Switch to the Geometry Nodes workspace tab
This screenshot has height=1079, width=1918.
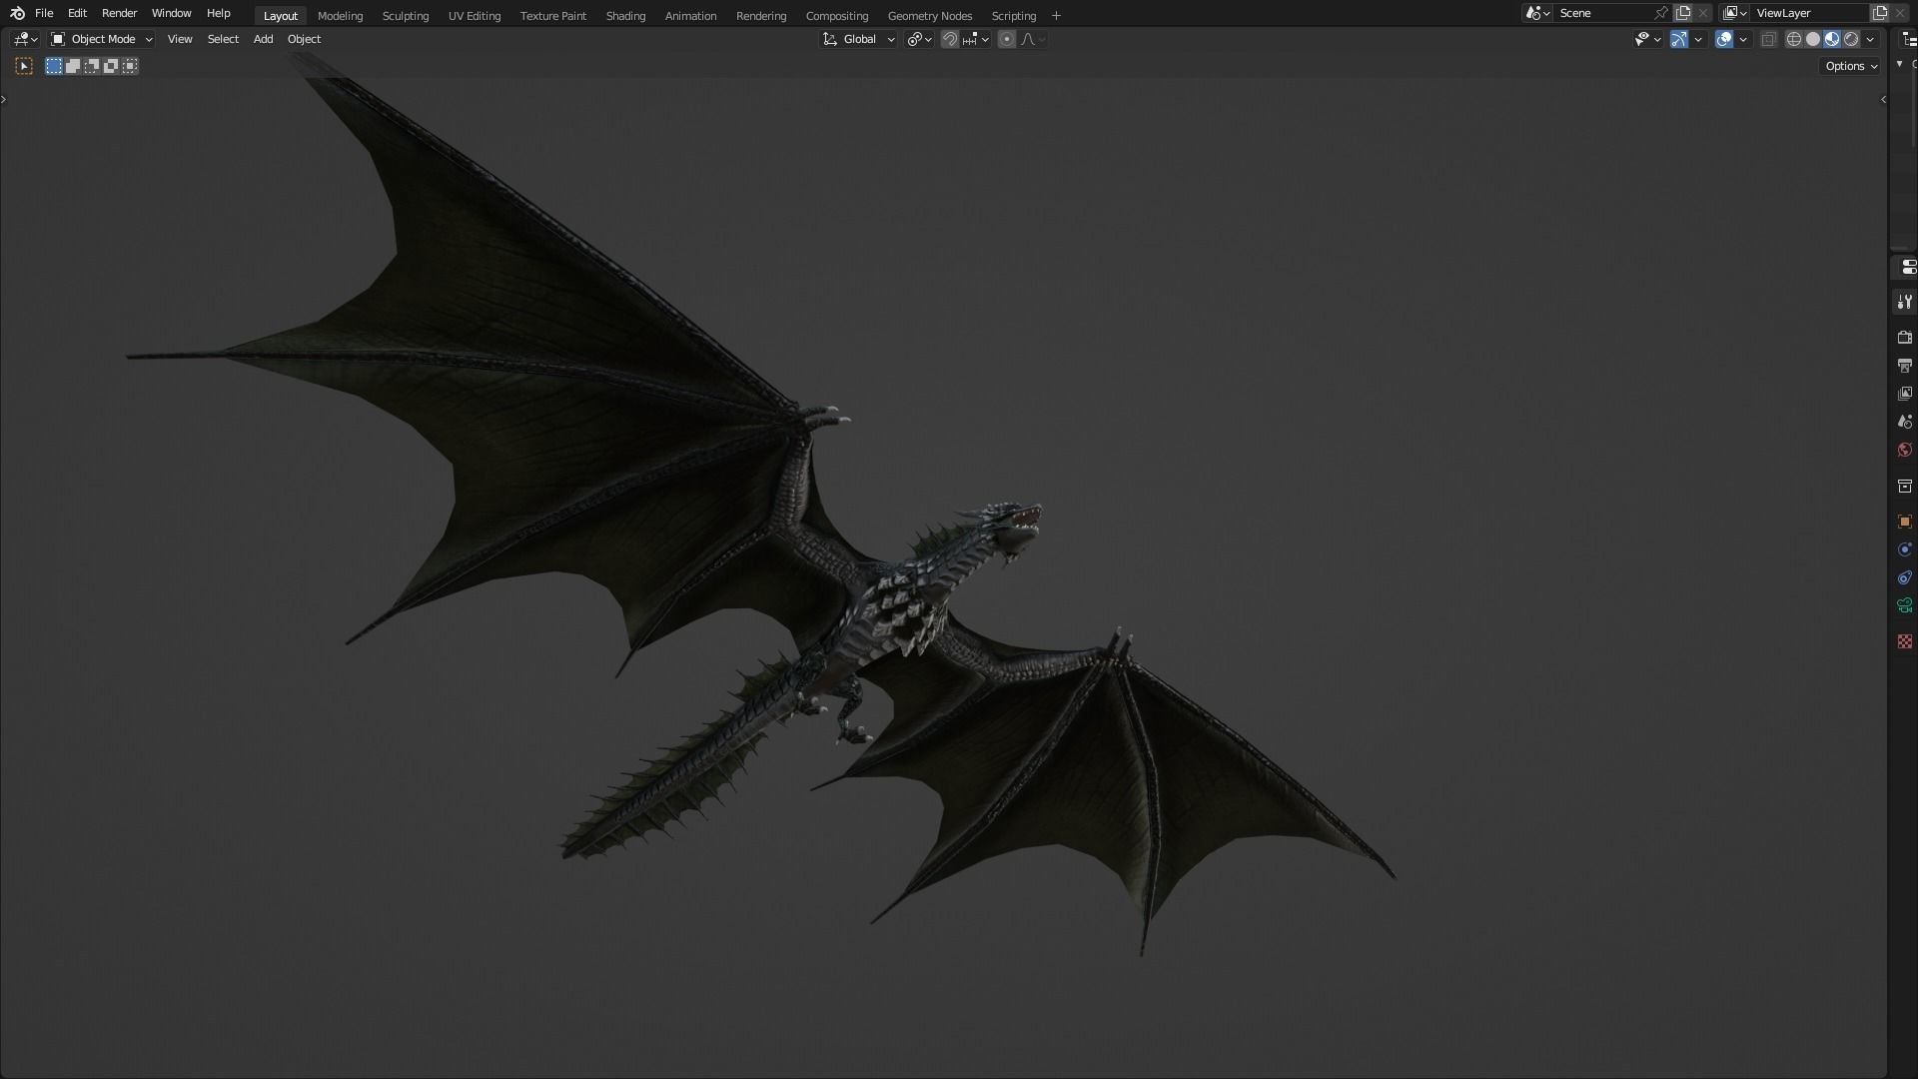tap(929, 16)
